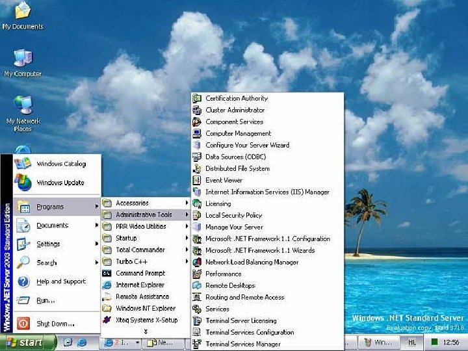Click the Internet Explorer quick launch icon

click(82, 343)
